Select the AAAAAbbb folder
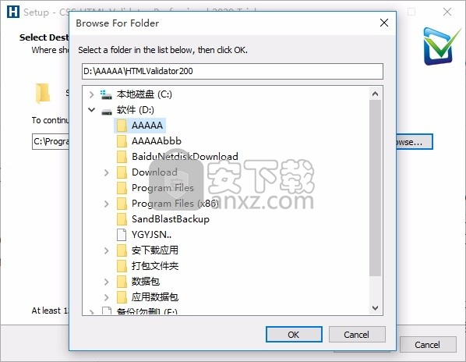The image size is (466, 362). tap(149, 141)
